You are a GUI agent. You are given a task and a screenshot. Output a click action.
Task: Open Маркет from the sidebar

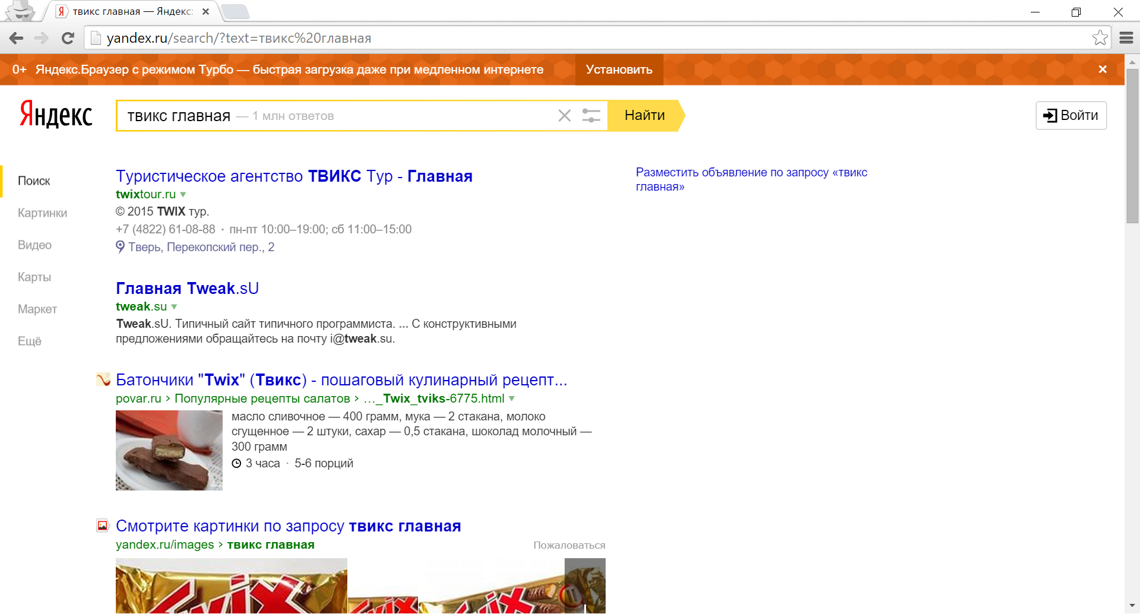click(x=37, y=309)
